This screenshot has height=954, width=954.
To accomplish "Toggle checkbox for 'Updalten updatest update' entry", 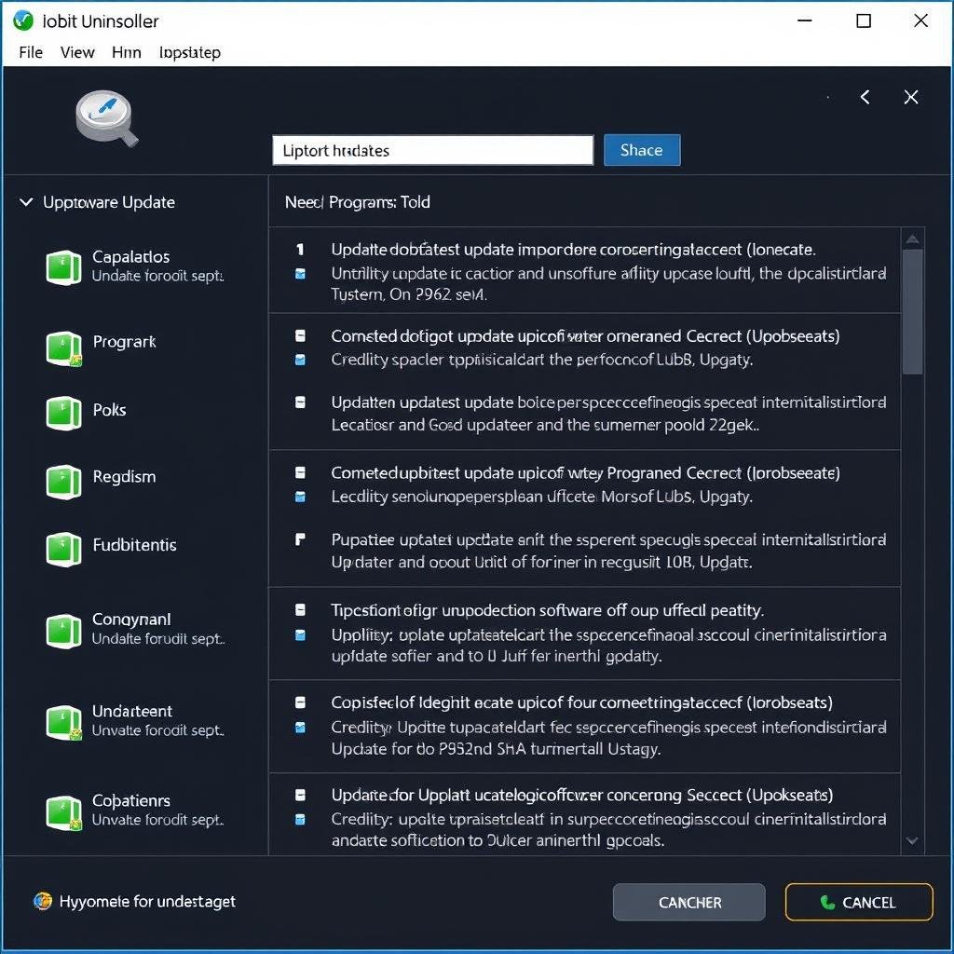I will point(300,402).
